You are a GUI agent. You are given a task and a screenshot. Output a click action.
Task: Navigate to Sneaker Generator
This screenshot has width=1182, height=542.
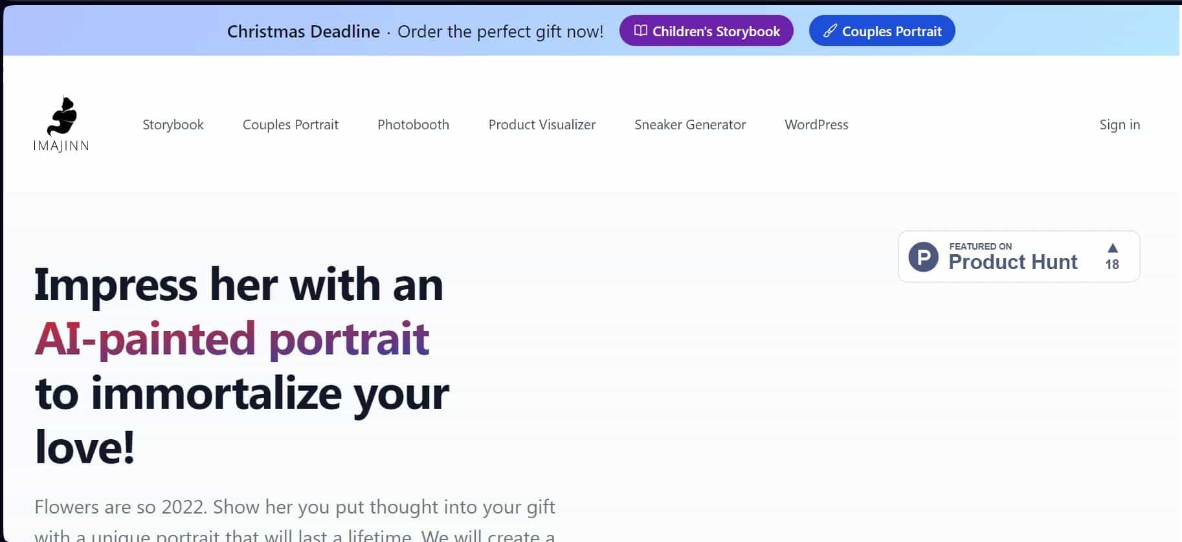[x=690, y=125]
